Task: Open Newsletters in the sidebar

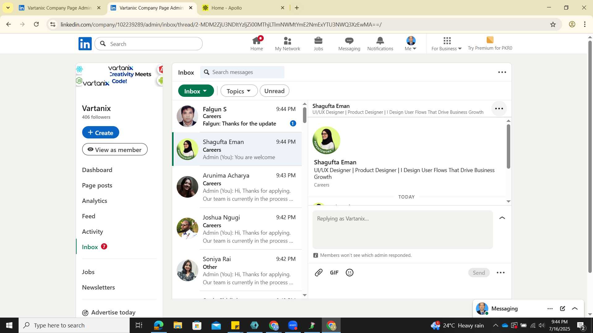Action: coord(98,287)
